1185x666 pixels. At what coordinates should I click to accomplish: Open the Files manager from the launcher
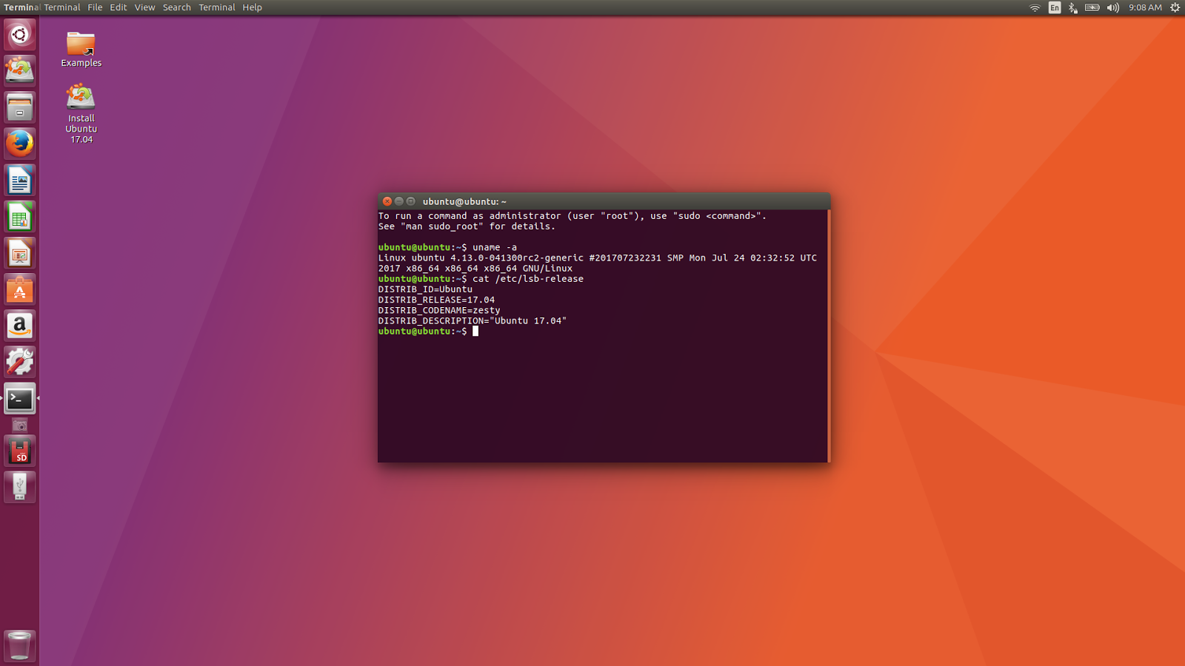tap(19, 107)
